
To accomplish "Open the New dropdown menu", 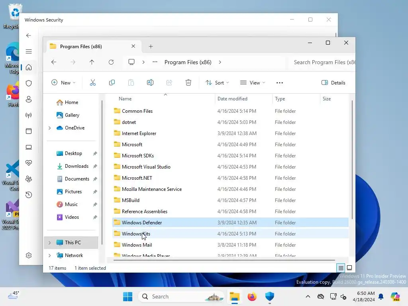I will tap(63, 83).
